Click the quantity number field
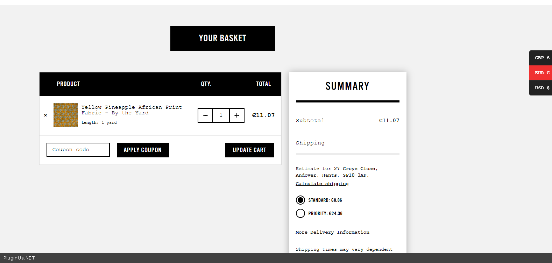The image size is (552, 263). point(221,115)
